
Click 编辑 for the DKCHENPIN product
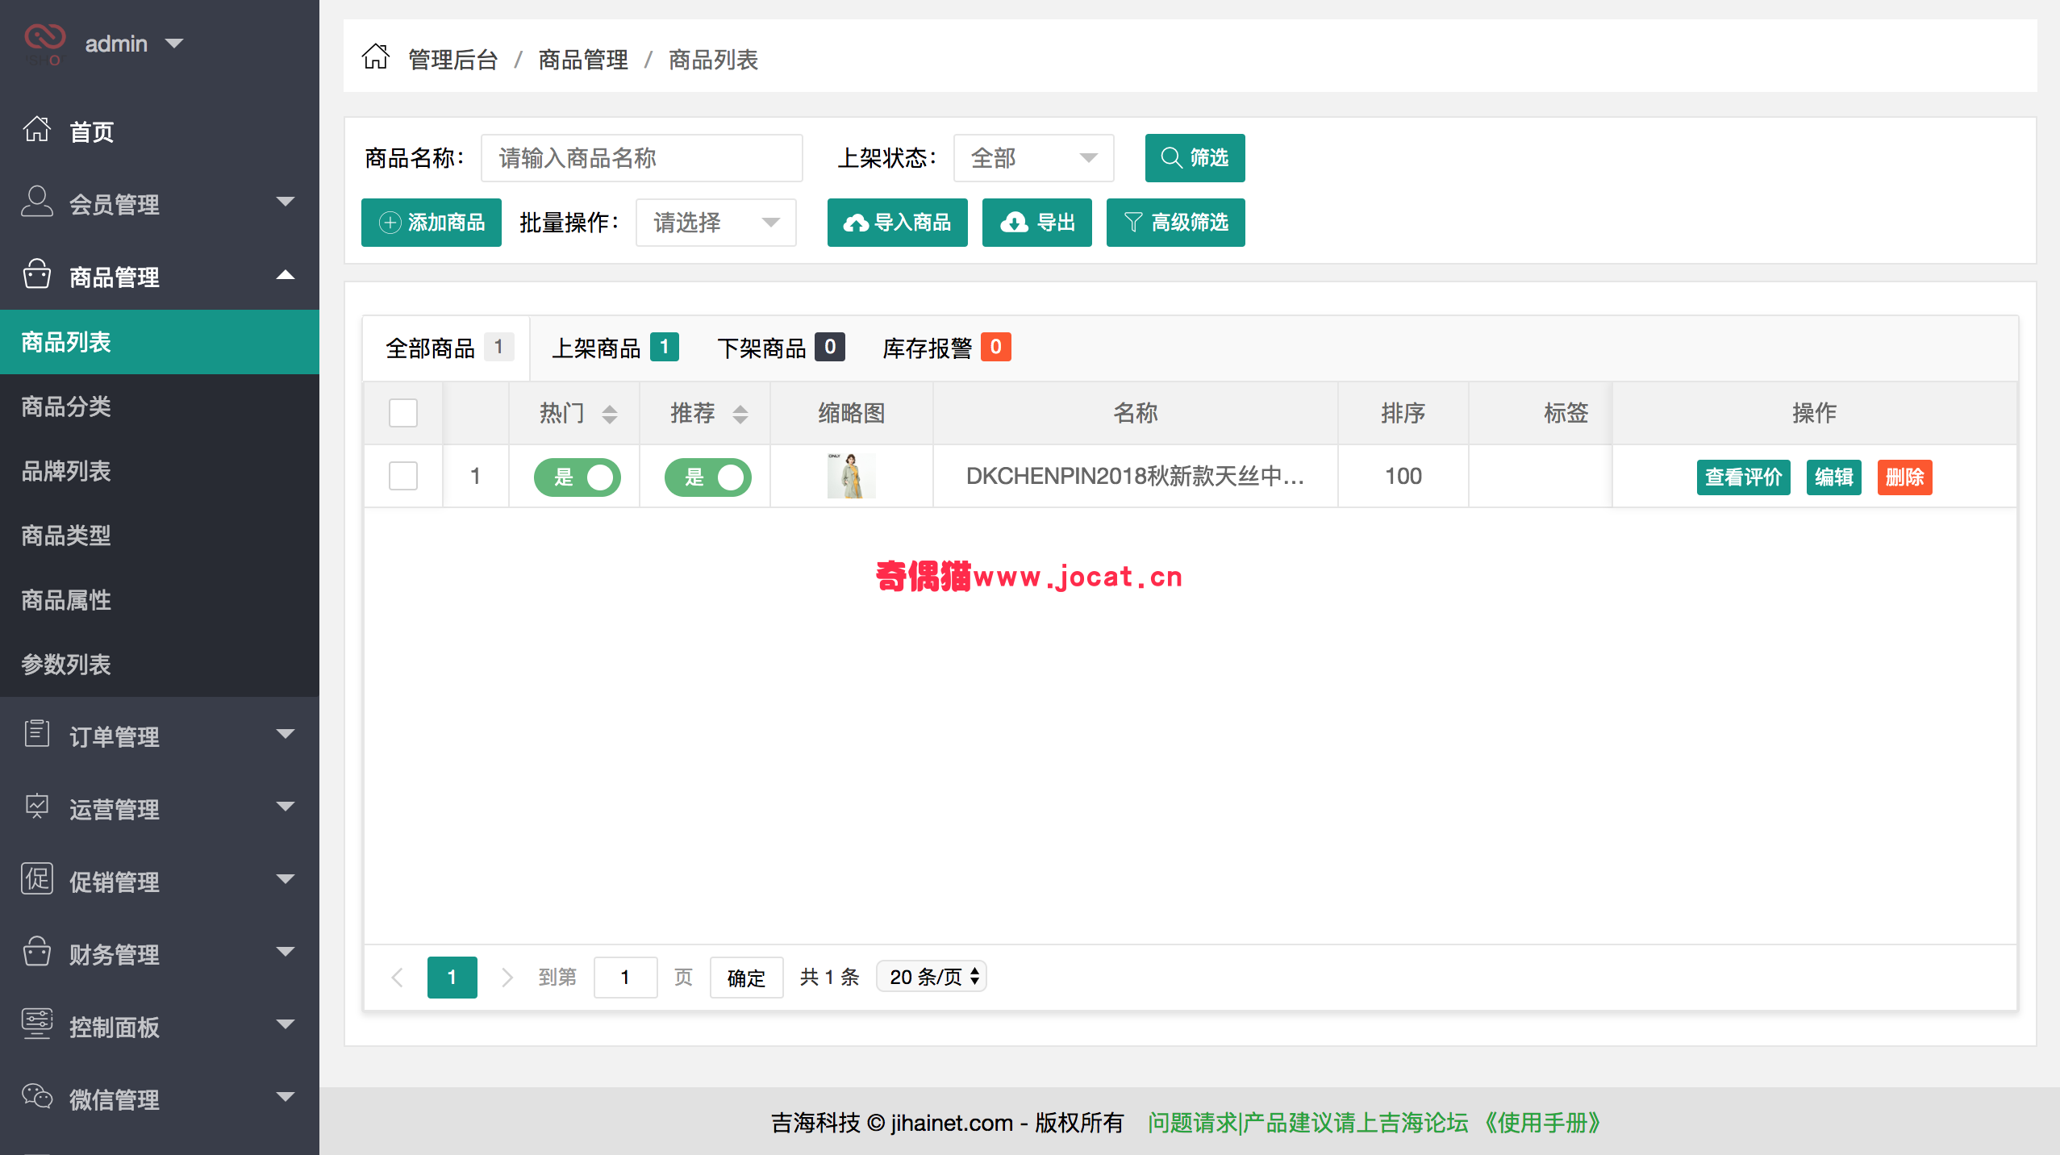coord(1833,477)
